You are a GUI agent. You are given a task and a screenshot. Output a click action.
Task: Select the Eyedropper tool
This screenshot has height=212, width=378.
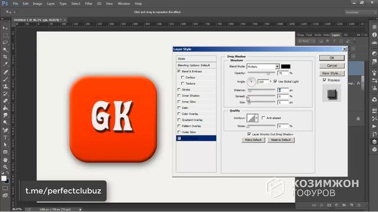[x=5, y=64]
